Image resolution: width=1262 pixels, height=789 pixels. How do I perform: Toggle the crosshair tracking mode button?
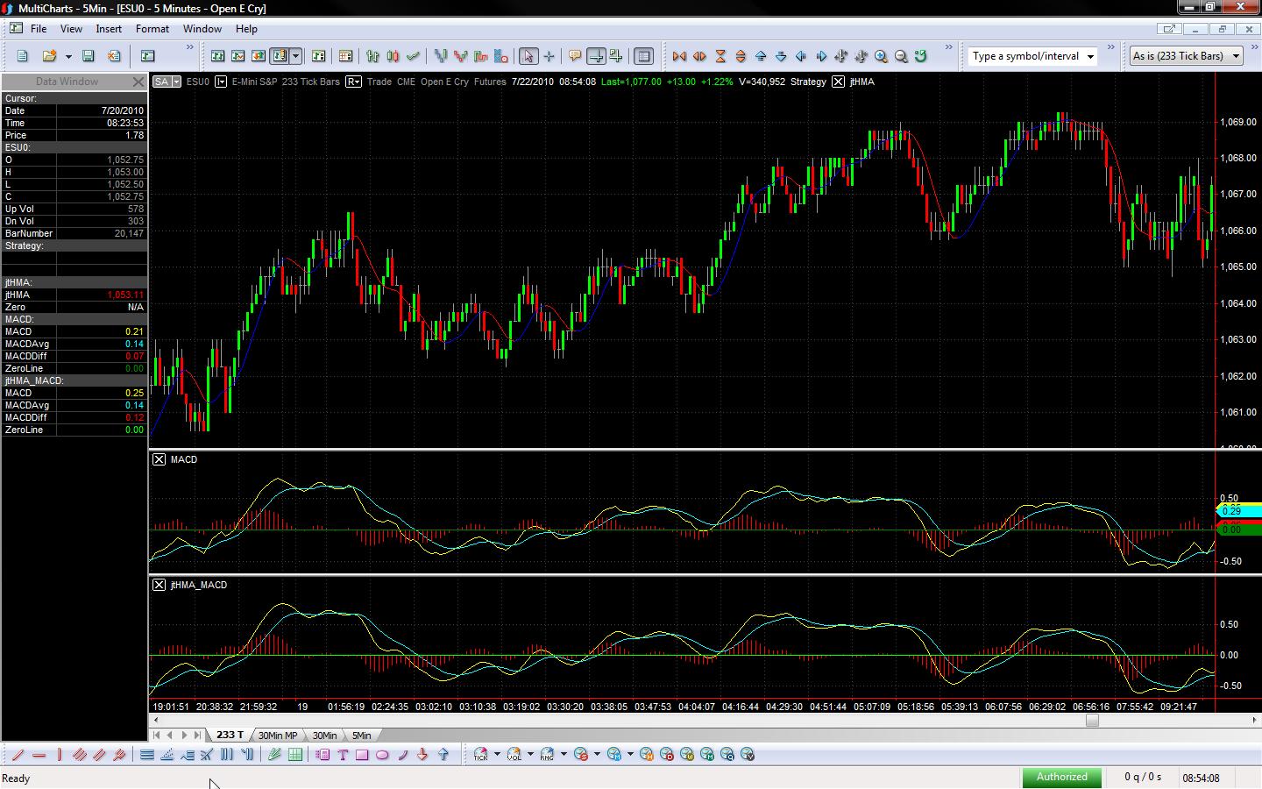595,56
